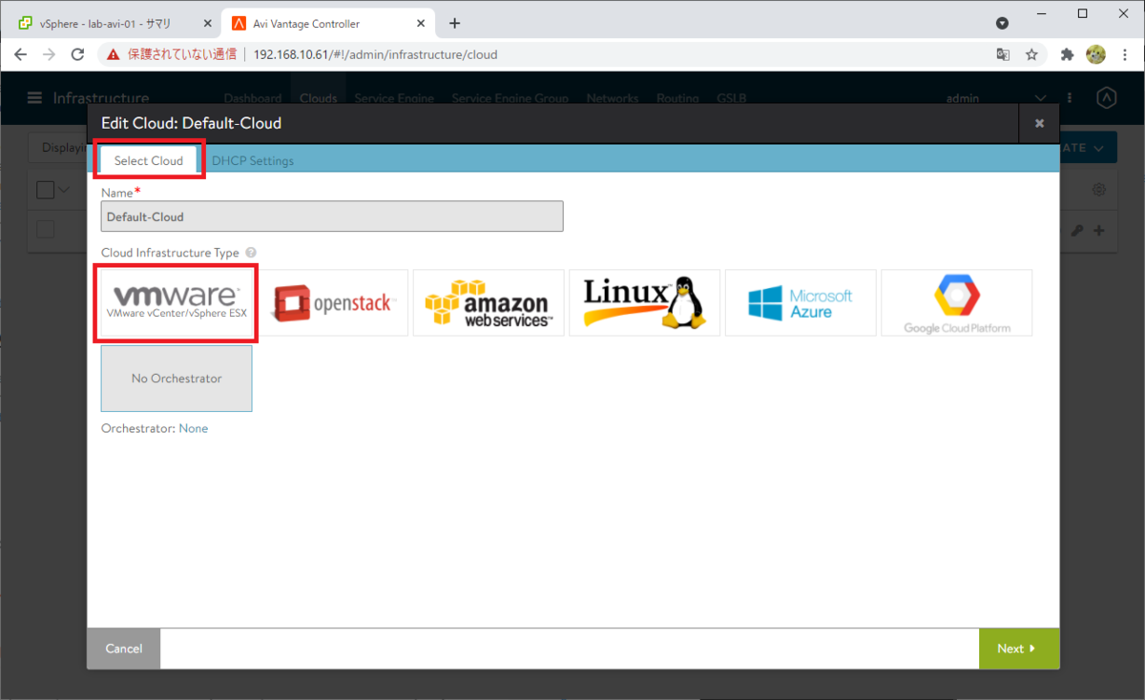Screen dimensions: 1145x700
Task: Open the Routing navigation item
Action: pyautogui.click(x=677, y=98)
